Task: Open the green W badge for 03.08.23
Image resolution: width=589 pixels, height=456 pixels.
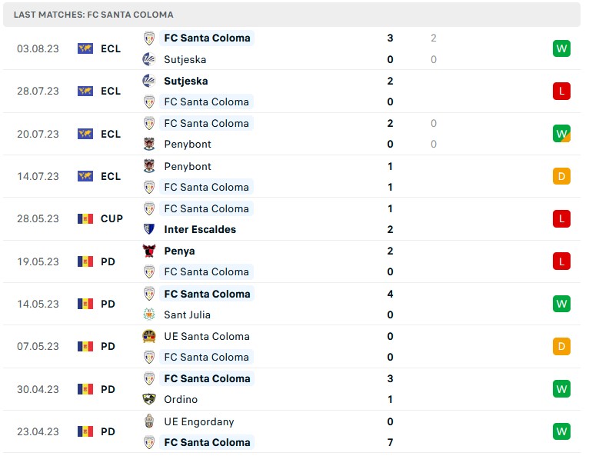Action: pyautogui.click(x=561, y=48)
